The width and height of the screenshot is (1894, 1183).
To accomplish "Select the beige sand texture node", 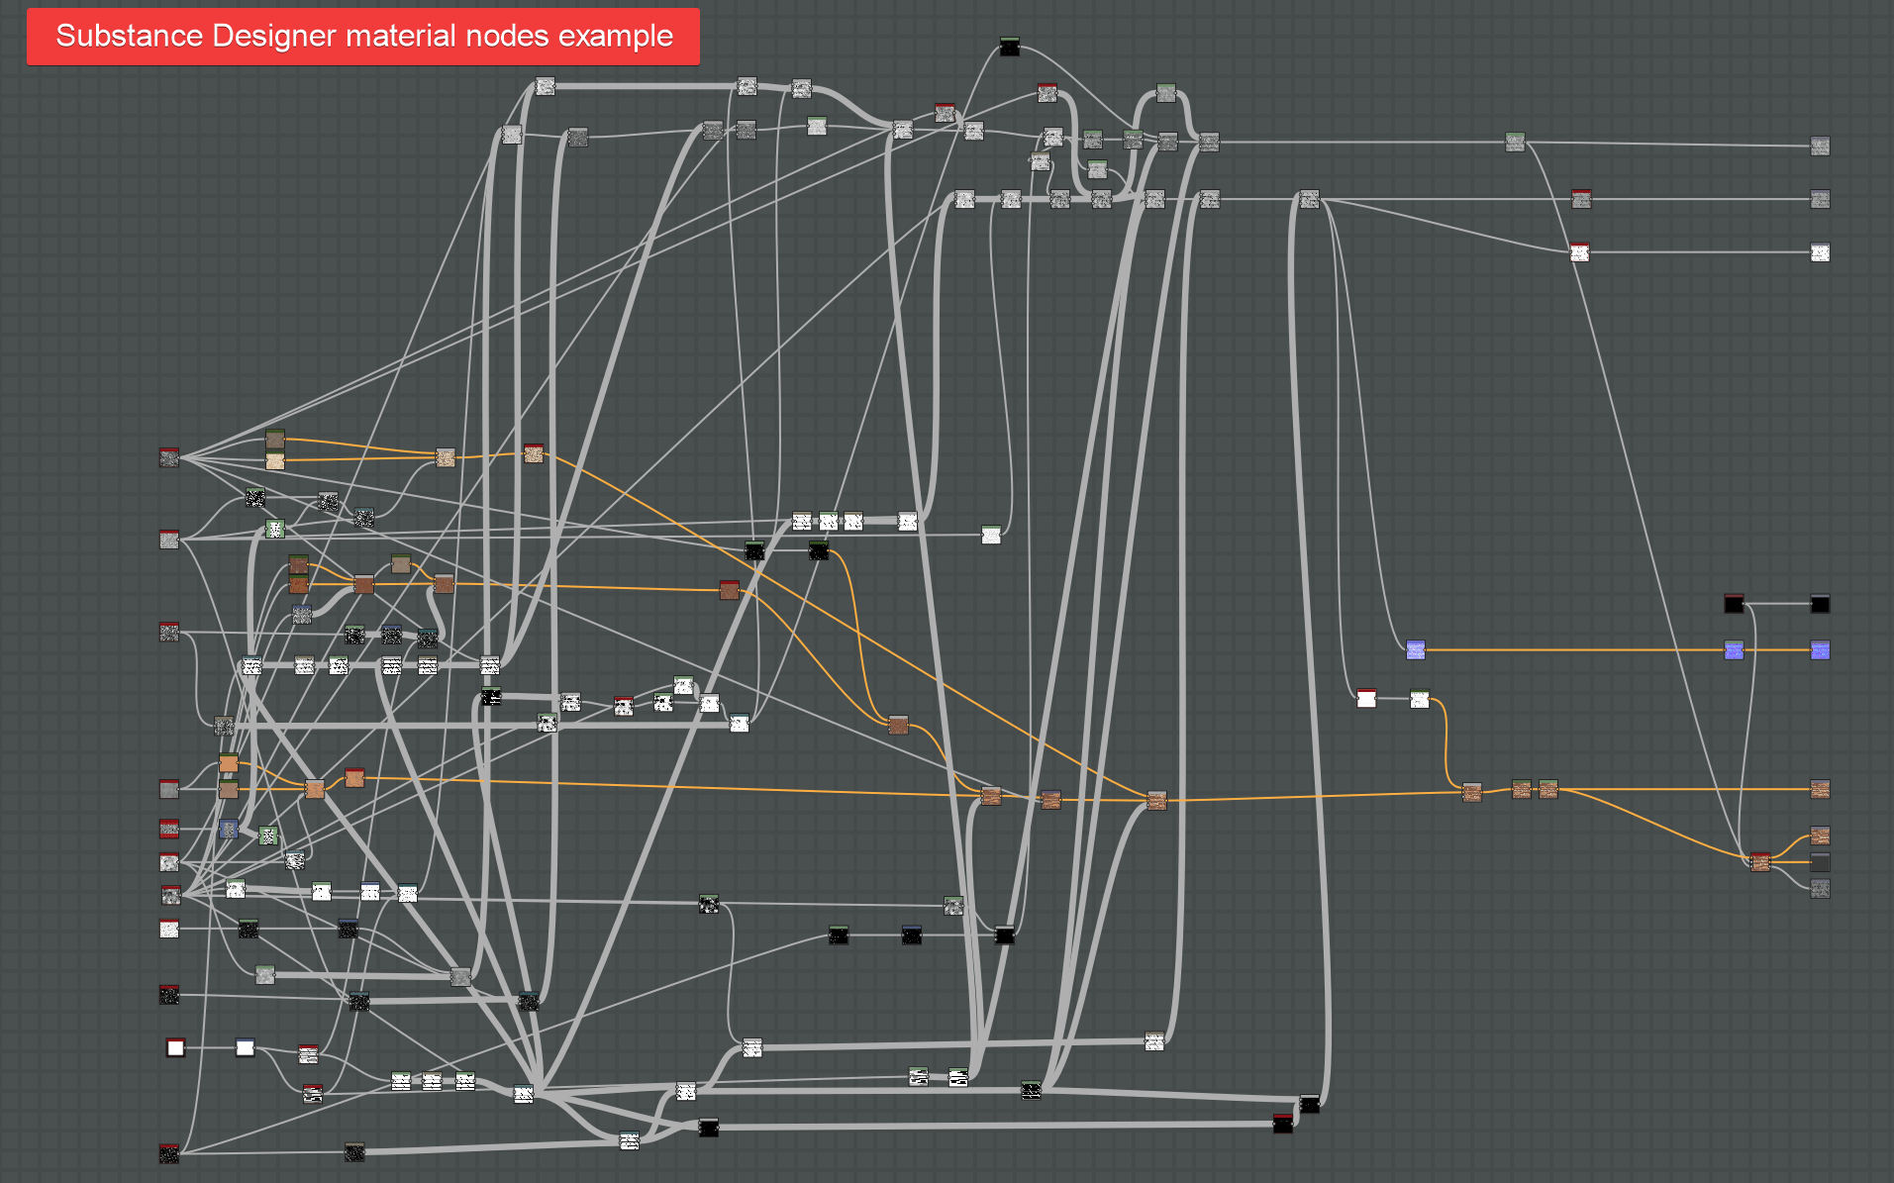I will [274, 462].
